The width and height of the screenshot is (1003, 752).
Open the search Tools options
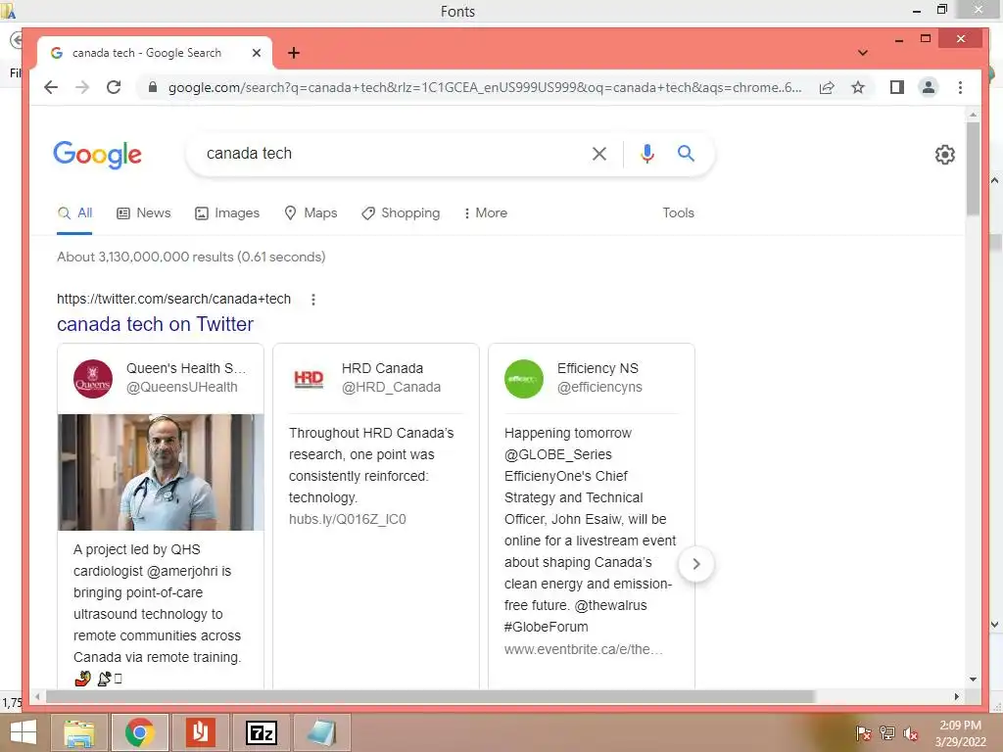(x=678, y=212)
